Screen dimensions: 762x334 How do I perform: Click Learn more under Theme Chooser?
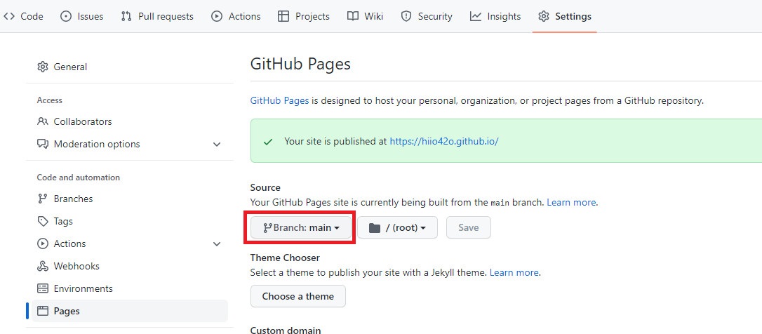pos(514,273)
